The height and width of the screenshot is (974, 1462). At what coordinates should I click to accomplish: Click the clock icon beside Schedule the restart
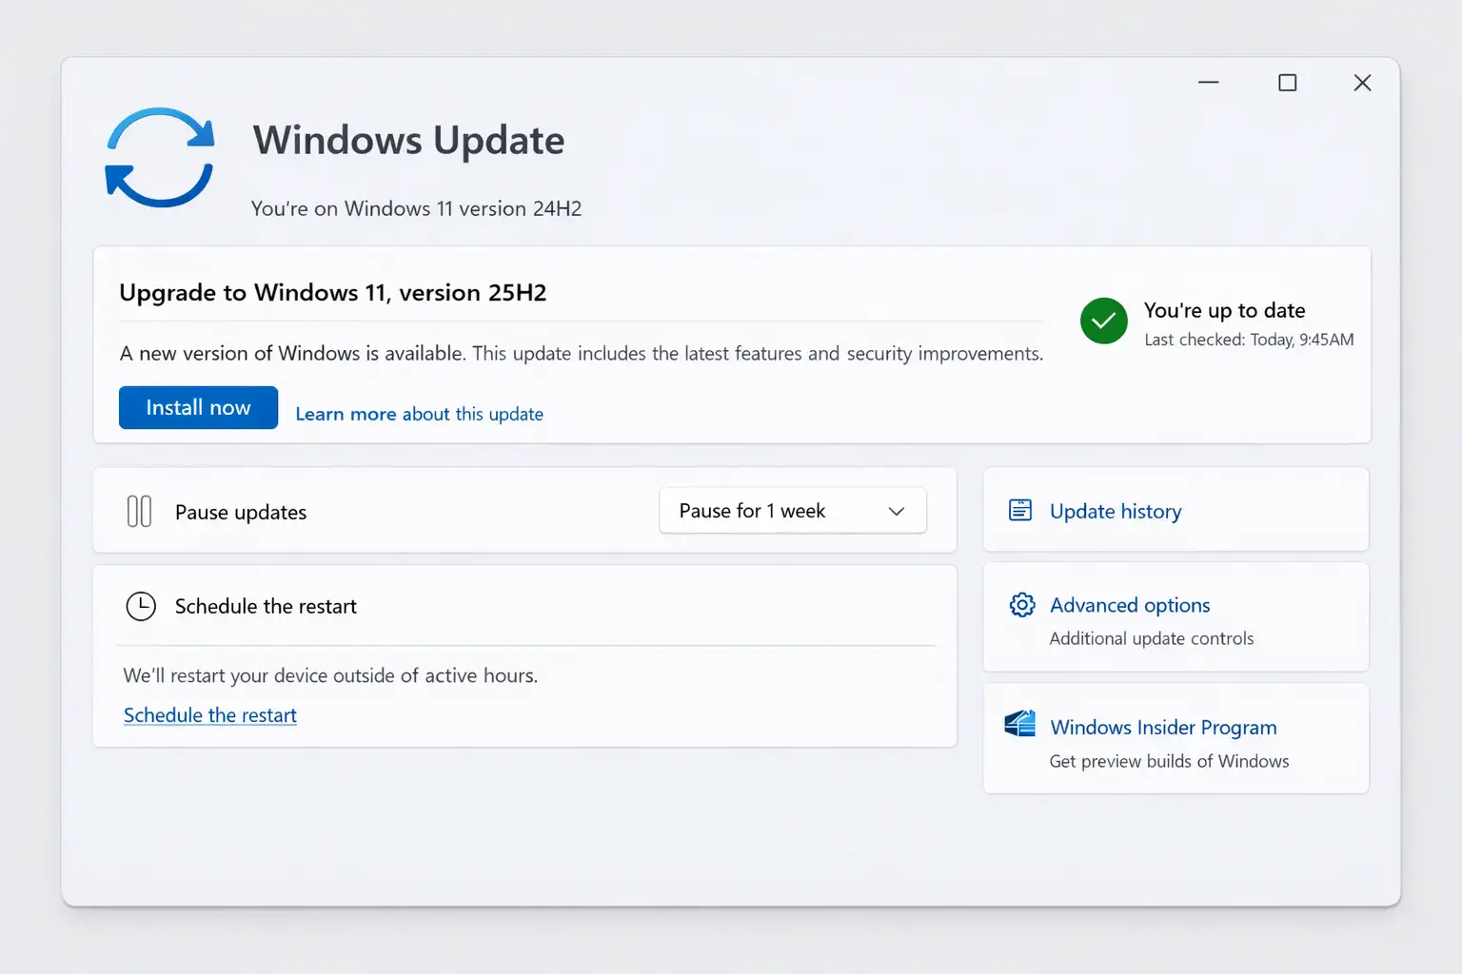[141, 606]
